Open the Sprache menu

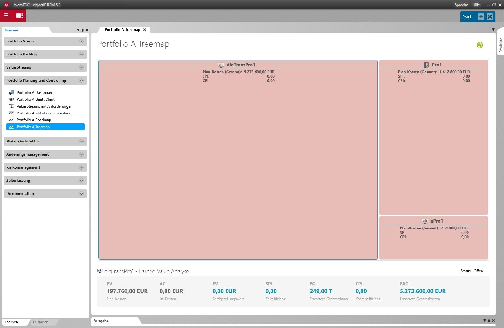tap(461, 5)
